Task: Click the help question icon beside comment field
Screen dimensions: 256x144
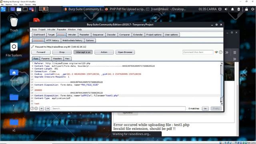Action: point(220,52)
